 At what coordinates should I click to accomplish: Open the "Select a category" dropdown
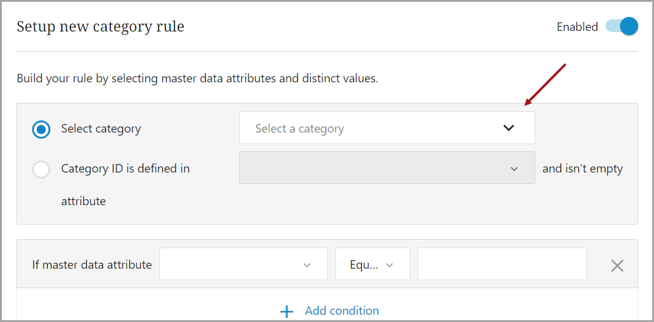click(376, 128)
